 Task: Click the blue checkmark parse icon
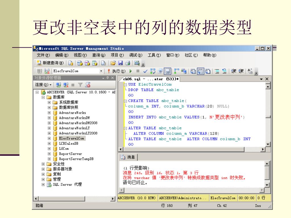point(145,71)
